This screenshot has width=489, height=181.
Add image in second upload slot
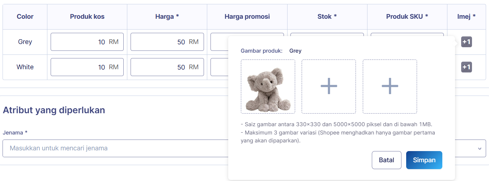[329, 87]
